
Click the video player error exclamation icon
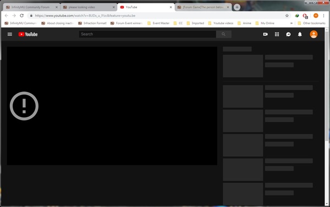coord(24,106)
